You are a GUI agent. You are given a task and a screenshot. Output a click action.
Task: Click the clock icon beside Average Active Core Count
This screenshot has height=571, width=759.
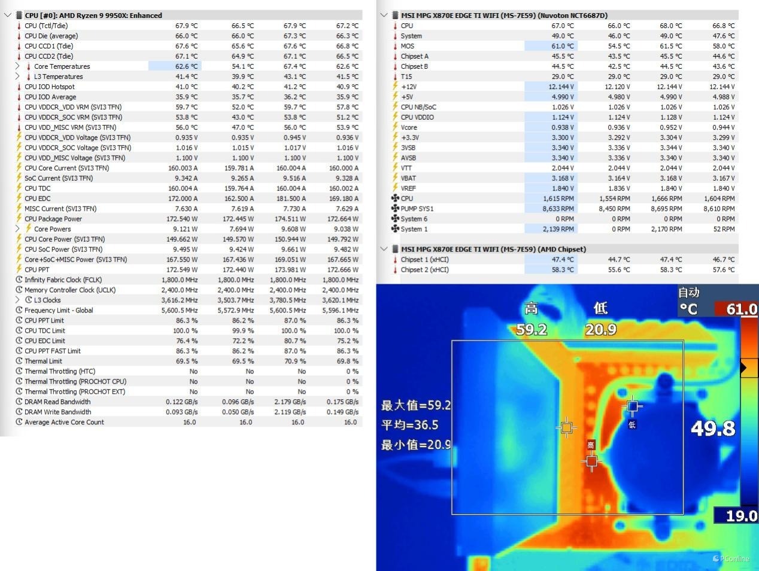pyautogui.click(x=19, y=422)
